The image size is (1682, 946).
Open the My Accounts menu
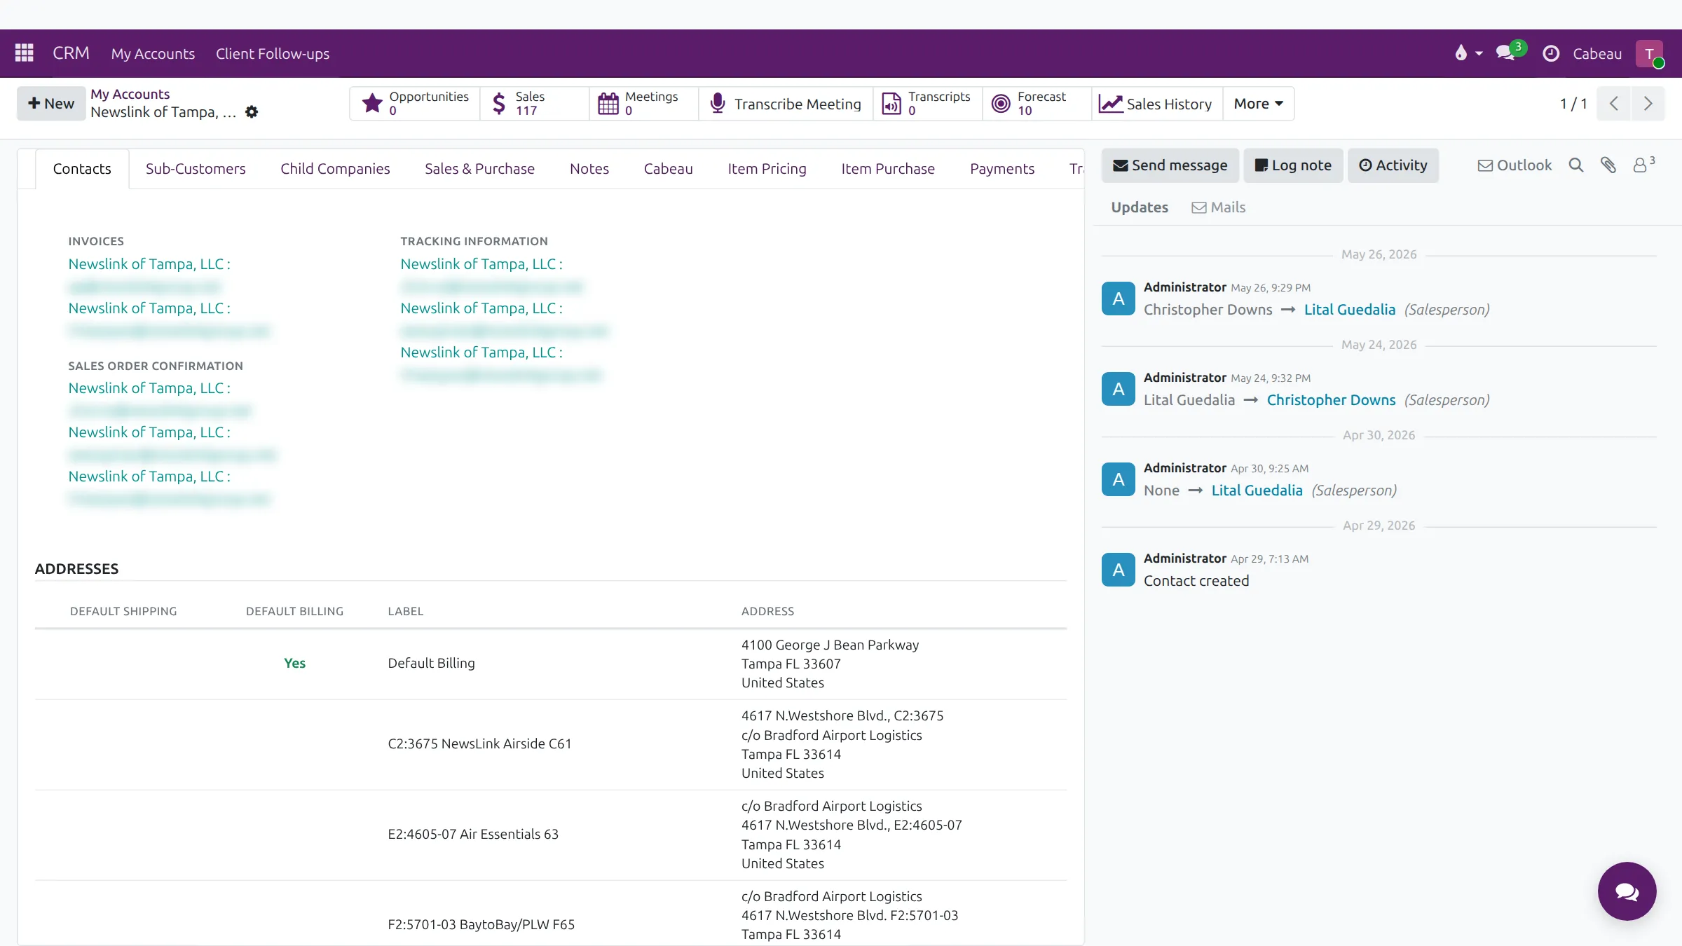coord(153,53)
